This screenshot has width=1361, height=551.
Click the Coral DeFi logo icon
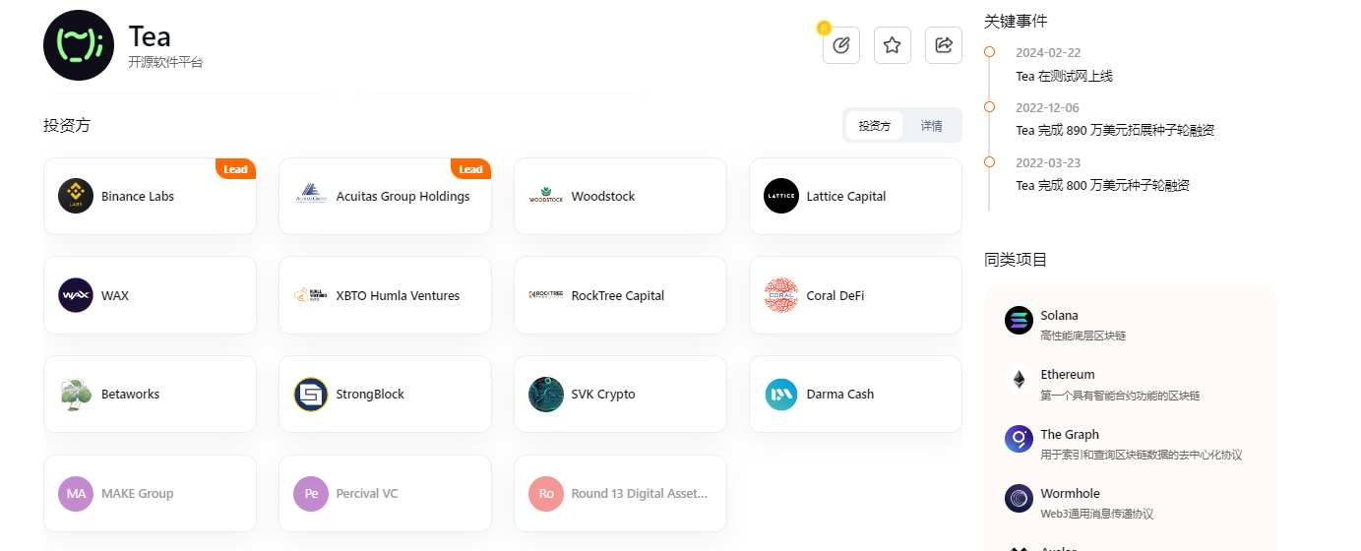point(781,295)
